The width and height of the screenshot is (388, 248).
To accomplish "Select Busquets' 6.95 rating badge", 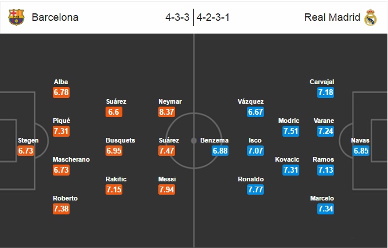I will pyautogui.click(x=114, y=151).
